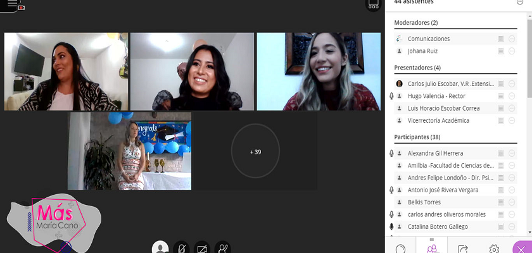Open attendee controls for Alexandra Gil Herrera
The width and height of the screenshot is (532, 253).
[512, 153]
